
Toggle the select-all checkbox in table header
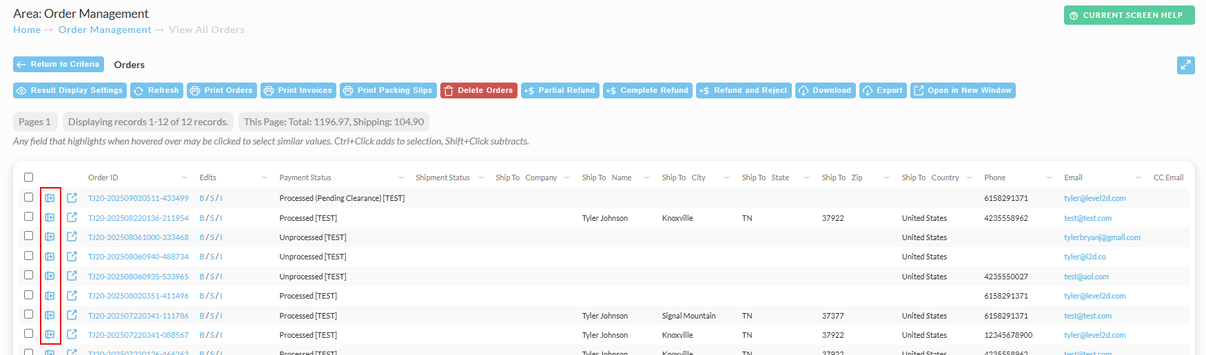click(x=28, y=177)
